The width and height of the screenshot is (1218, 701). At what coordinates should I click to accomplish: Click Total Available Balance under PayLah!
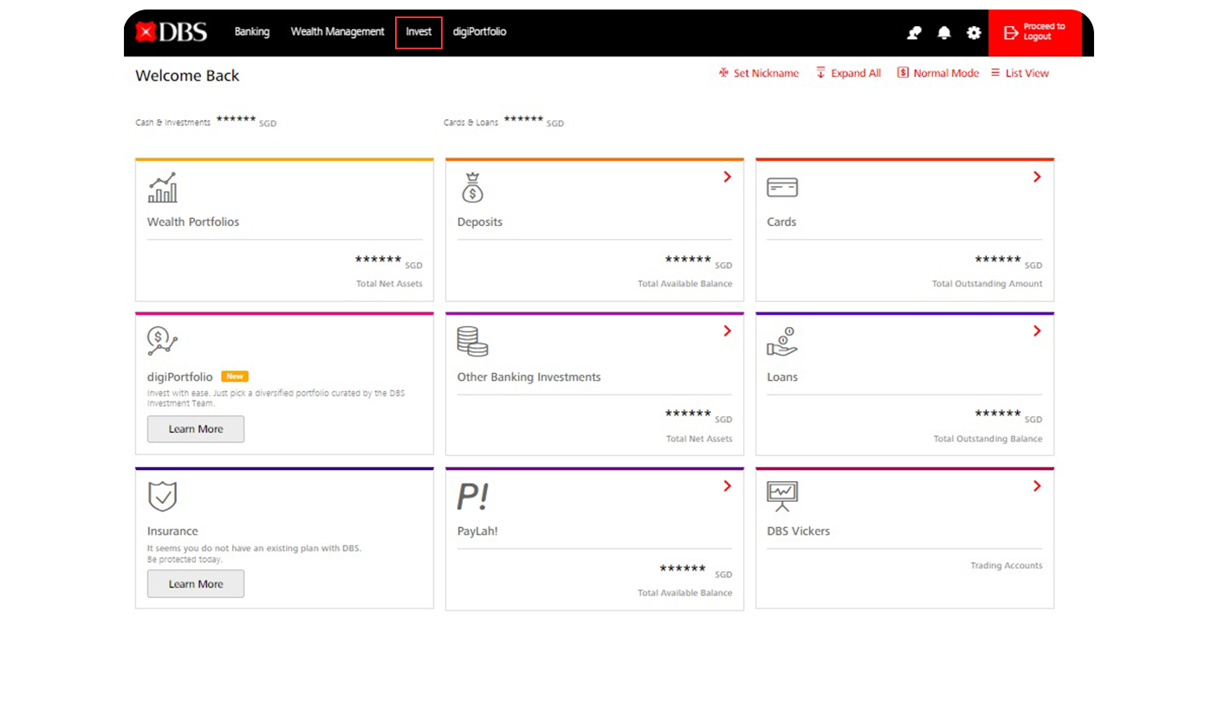(x=685, y=593)
